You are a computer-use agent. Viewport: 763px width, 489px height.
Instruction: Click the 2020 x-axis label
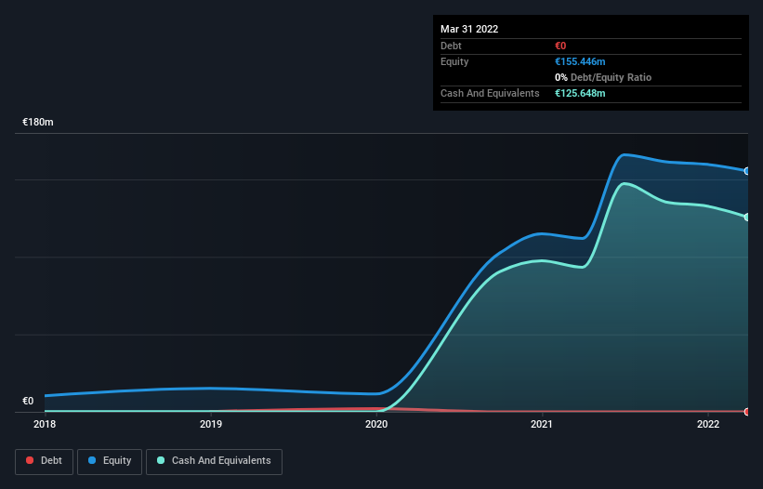[x=376, y=424]
